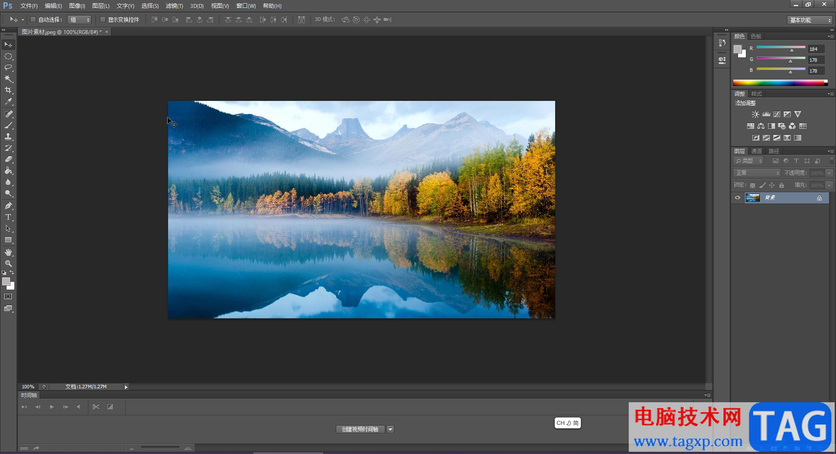
Task: Select the Eyedropper tool
Action: point(8,102)
